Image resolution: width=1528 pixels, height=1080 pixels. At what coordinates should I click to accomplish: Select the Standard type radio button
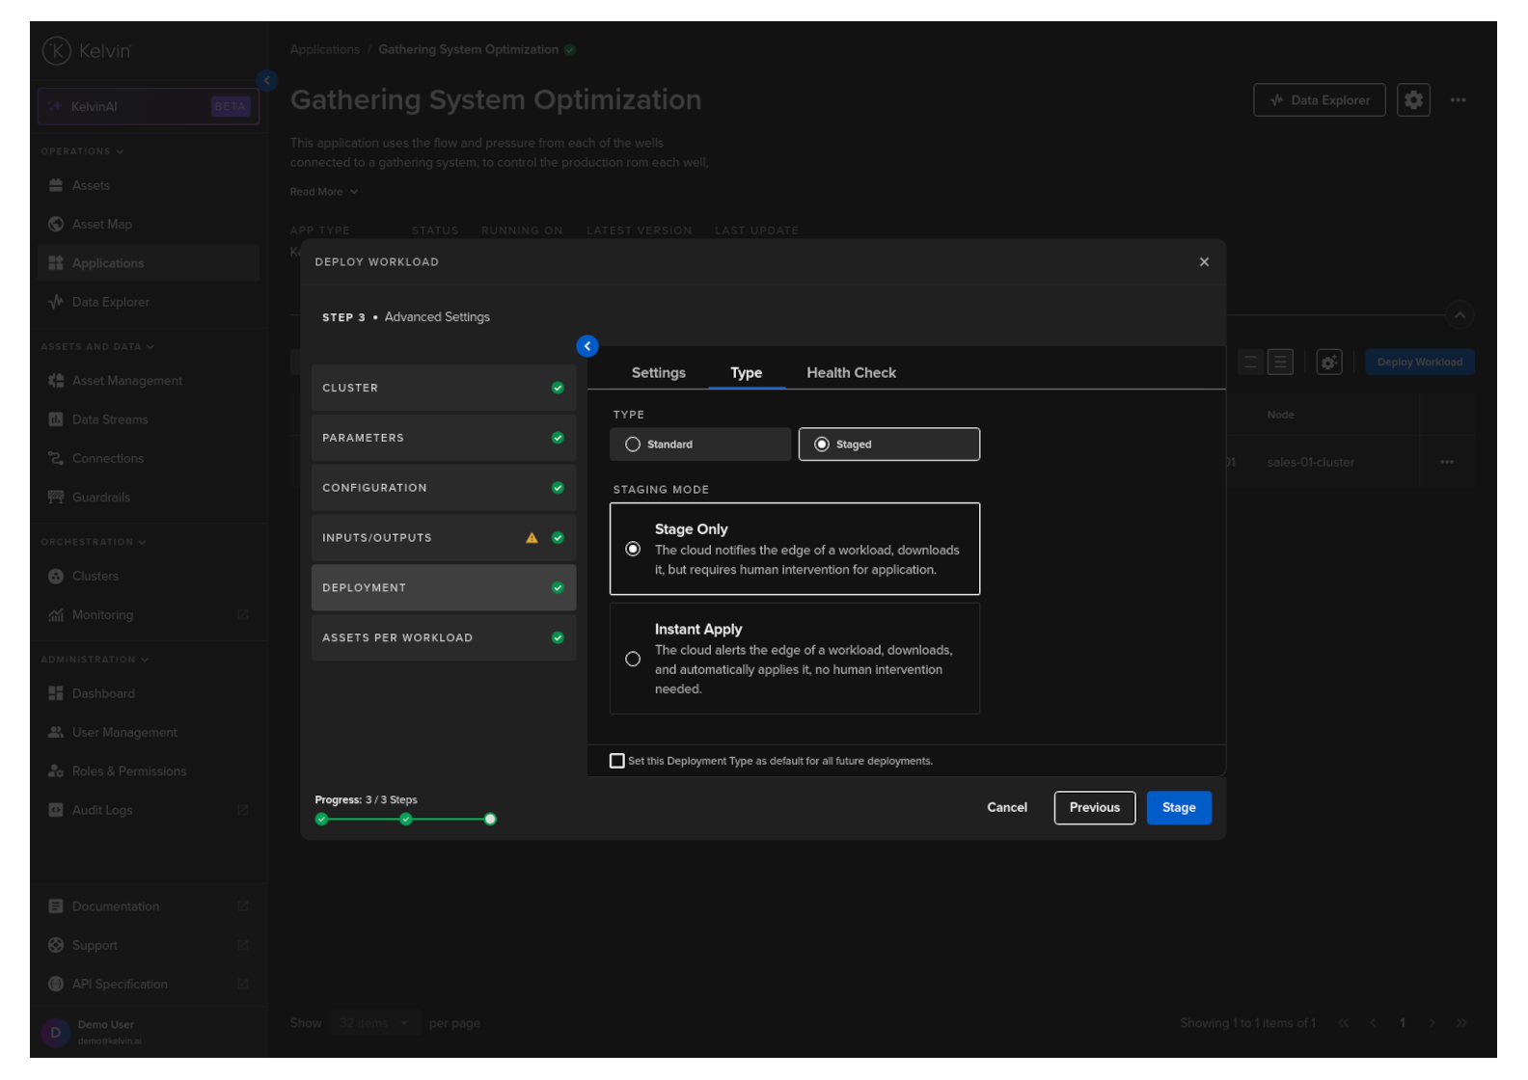click(x=633, y=445)
